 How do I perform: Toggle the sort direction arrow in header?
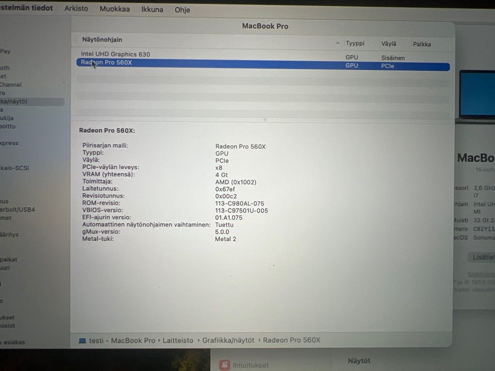point(338,43)
